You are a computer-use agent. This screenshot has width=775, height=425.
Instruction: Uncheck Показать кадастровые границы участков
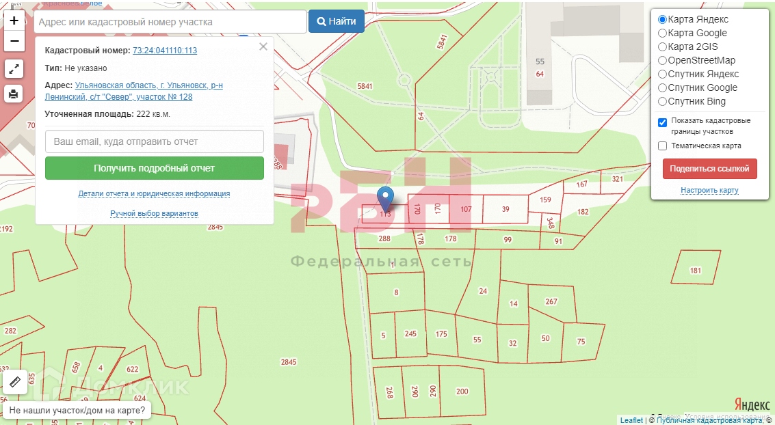pyautogui.click(x=662, y=122)
